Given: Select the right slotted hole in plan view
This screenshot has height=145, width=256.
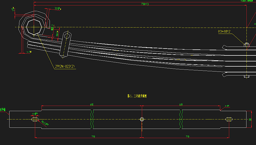Looking at the screenshot, I should click(x=229, y=119).
